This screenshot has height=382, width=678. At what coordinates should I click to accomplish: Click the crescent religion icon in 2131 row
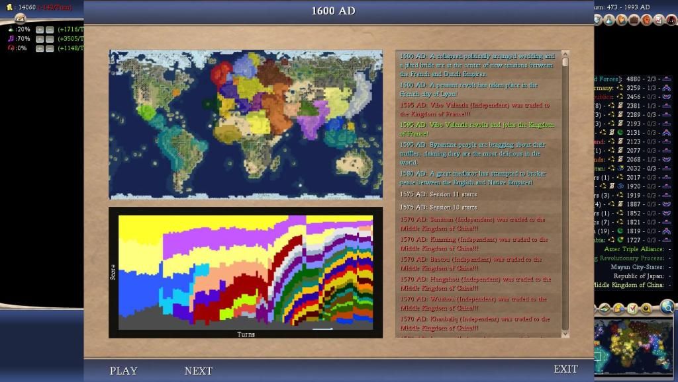click(x=620, y=133)
